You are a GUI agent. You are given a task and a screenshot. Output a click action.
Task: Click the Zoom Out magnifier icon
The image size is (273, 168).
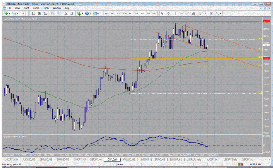tap(59, 14)
